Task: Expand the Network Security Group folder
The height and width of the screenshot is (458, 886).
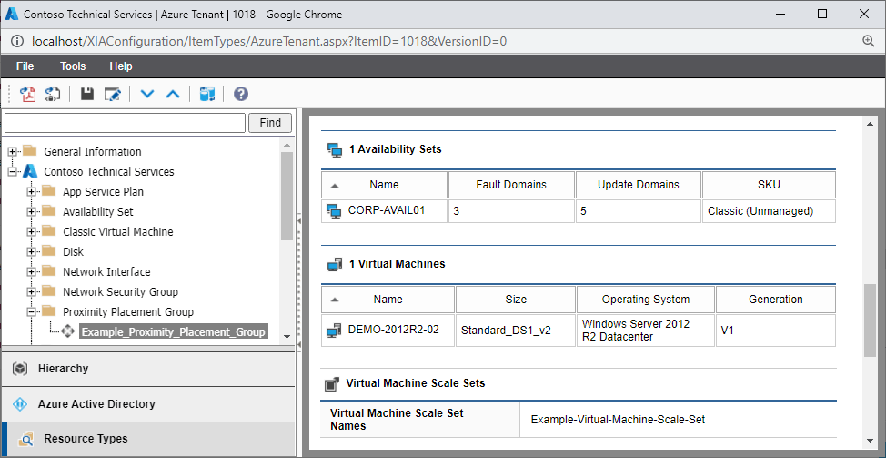Action: [x=32, y=291]
